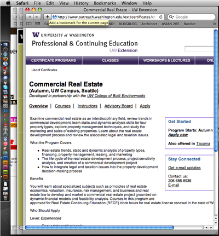Click the scroll-right arrow of horizontal scrollbar
Image resolution: width=219 pixels, height=236 pixels.
click(211, 228)
